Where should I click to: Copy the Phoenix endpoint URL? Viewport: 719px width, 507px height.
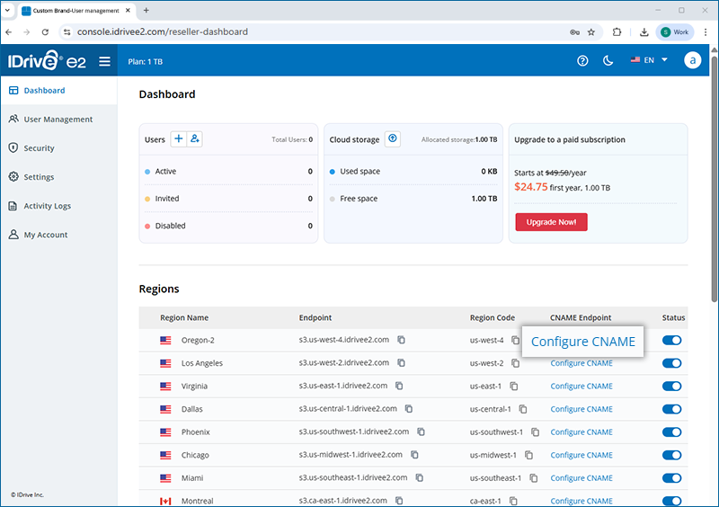point(421,431)
